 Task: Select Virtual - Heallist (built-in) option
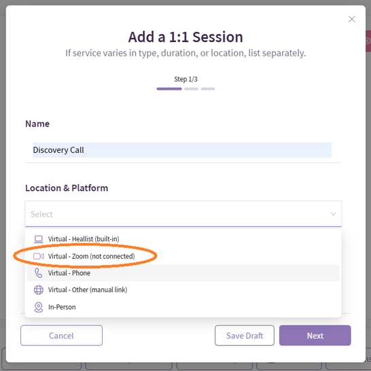click(x=183, y=239)
